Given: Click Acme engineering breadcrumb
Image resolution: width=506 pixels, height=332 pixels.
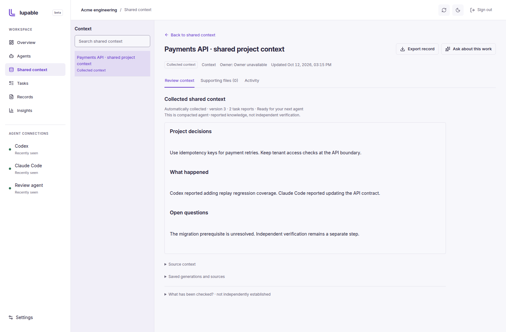Looking at the screenshot, I should 99,10.
